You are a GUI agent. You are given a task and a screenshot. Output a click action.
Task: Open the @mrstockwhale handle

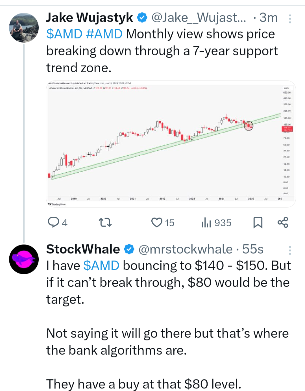pos(185,249)
